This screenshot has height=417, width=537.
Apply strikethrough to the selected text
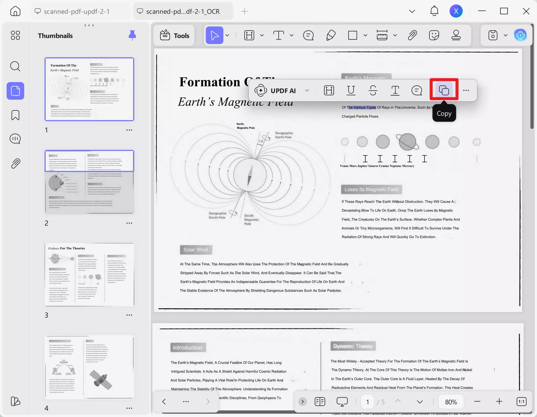[373, 90]
